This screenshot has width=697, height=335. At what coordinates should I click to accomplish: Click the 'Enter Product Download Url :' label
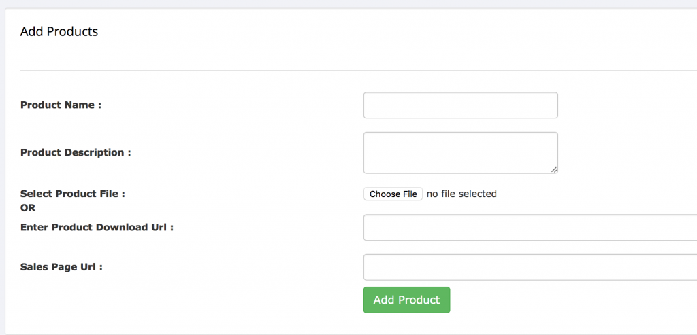pos(97,227)
